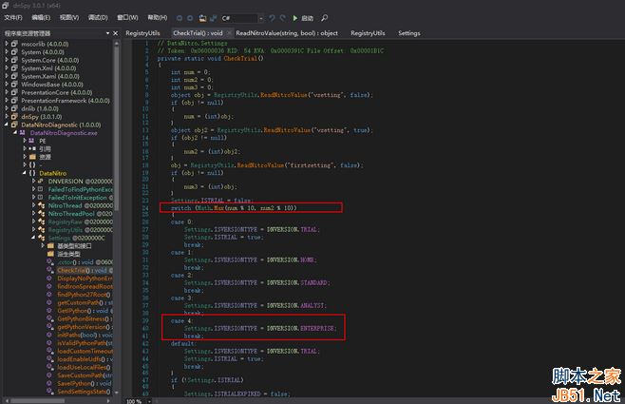Open the Debug (D) menu
Screen dimensions: 625x404
pos(98,17)
